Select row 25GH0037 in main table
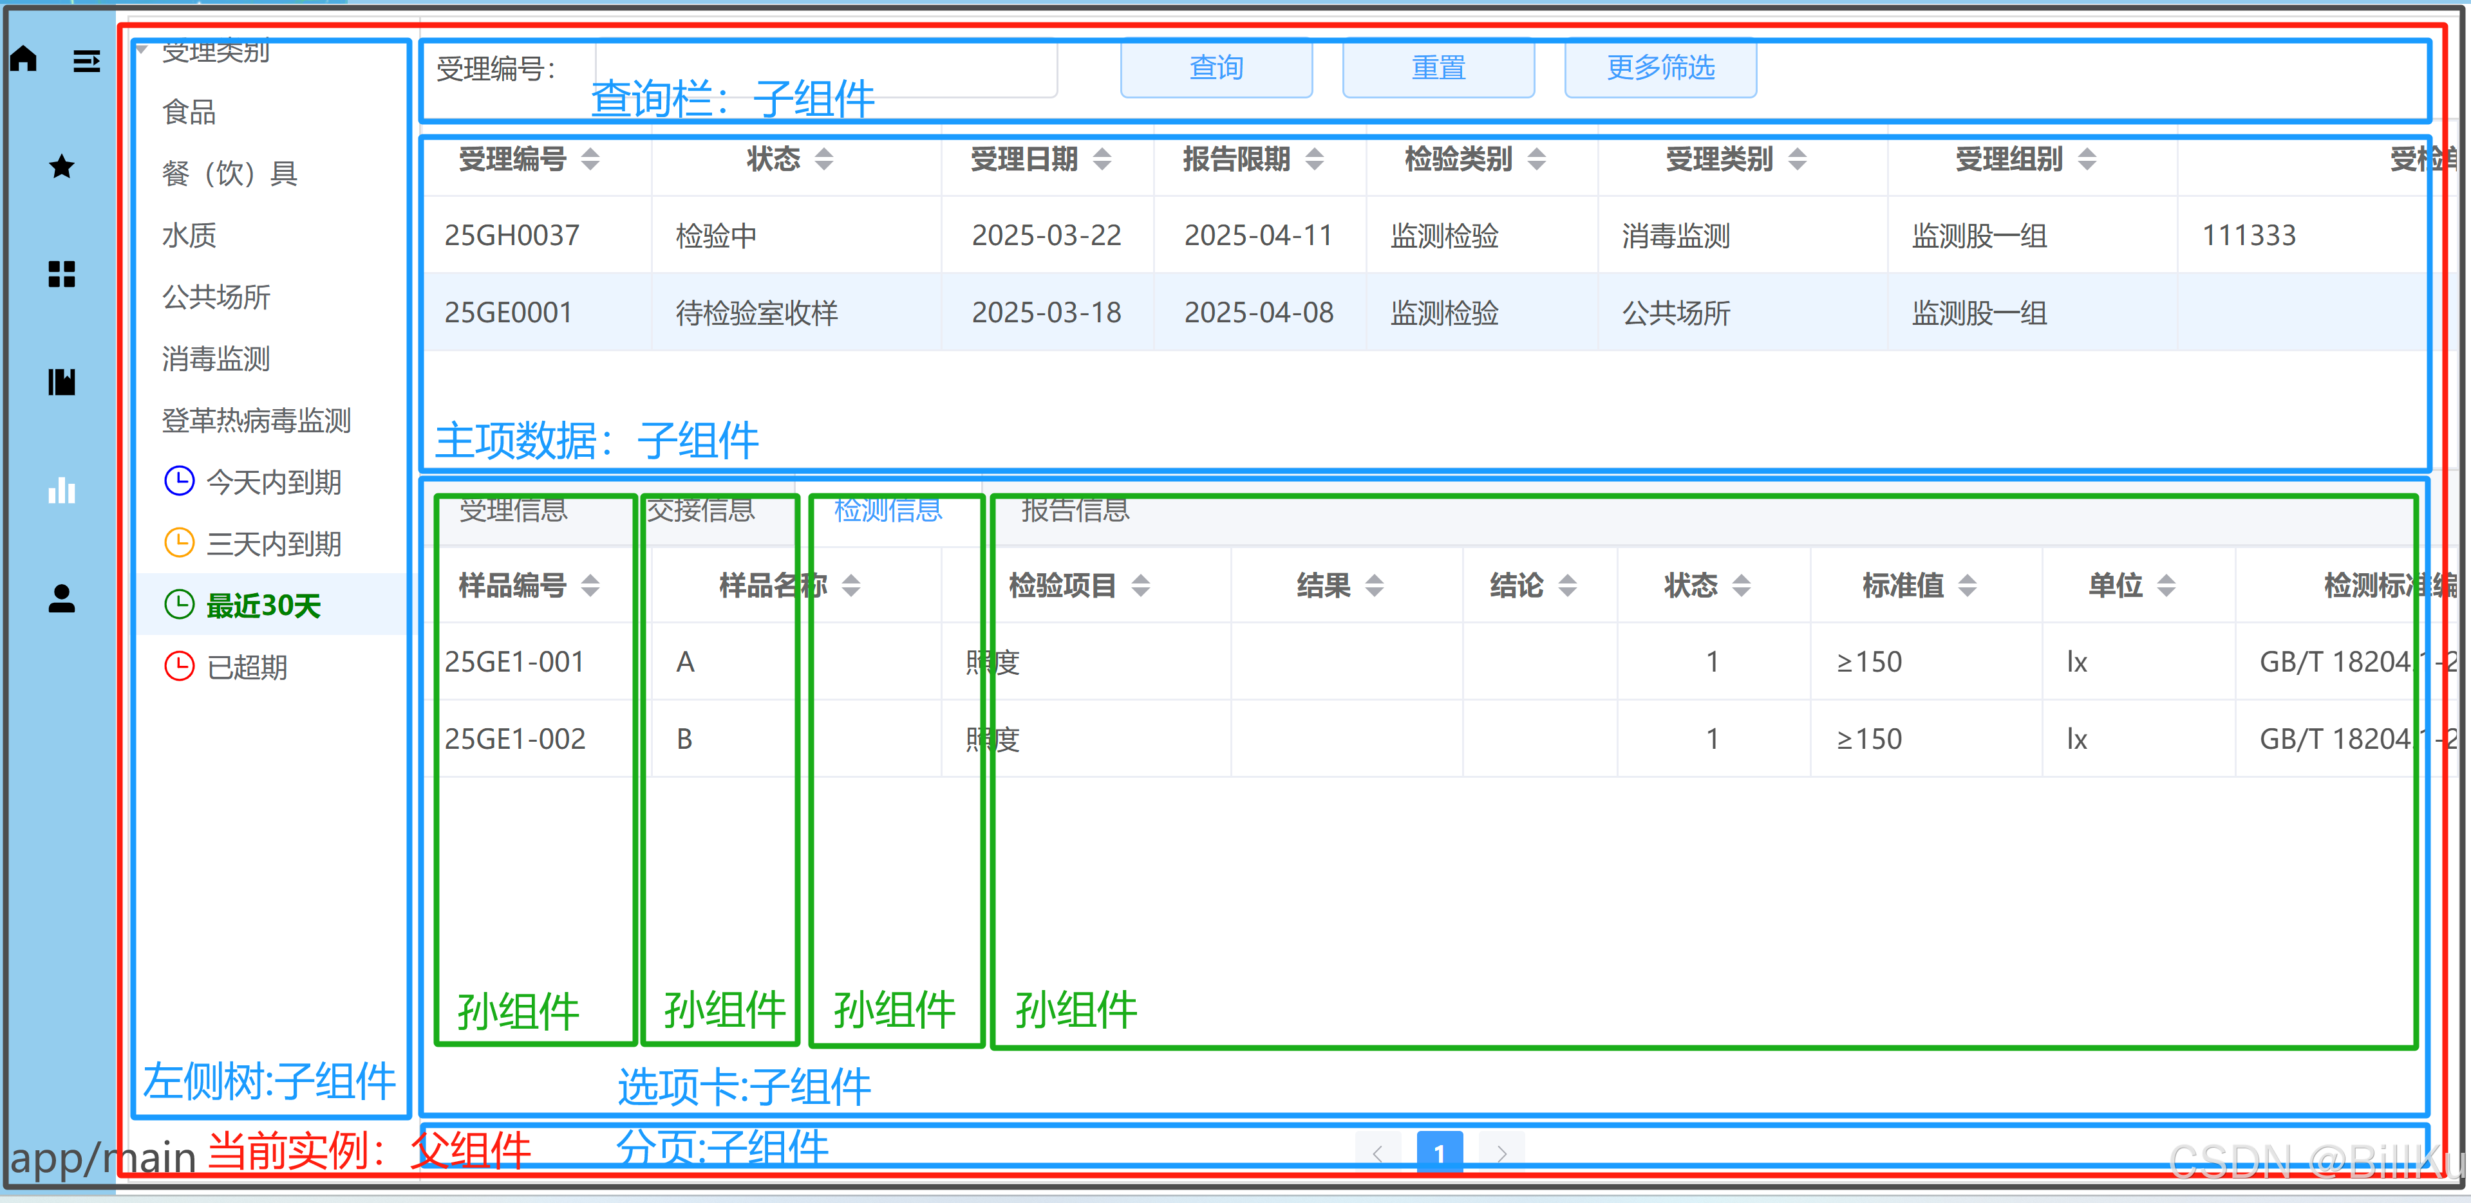 [x=512, y=236]
